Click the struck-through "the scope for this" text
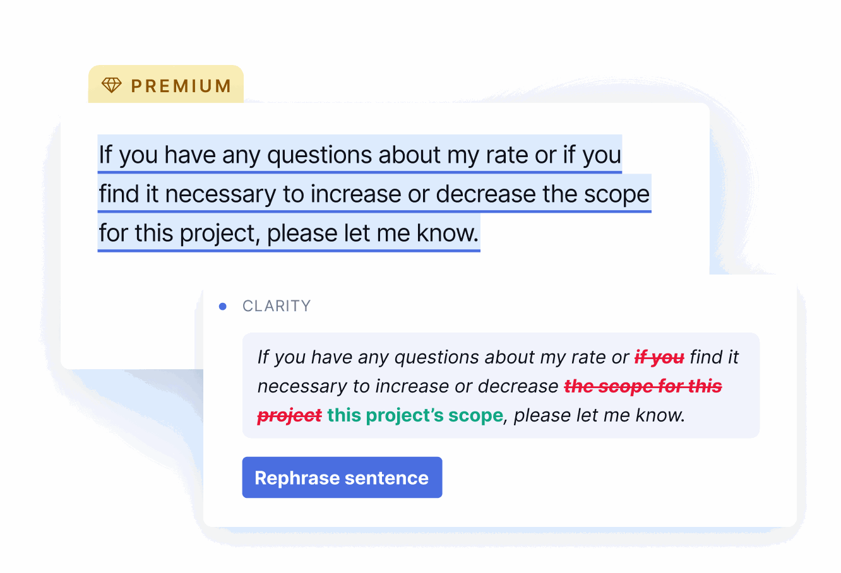This screenshot has width=841, height=573. tap(643, 386)
